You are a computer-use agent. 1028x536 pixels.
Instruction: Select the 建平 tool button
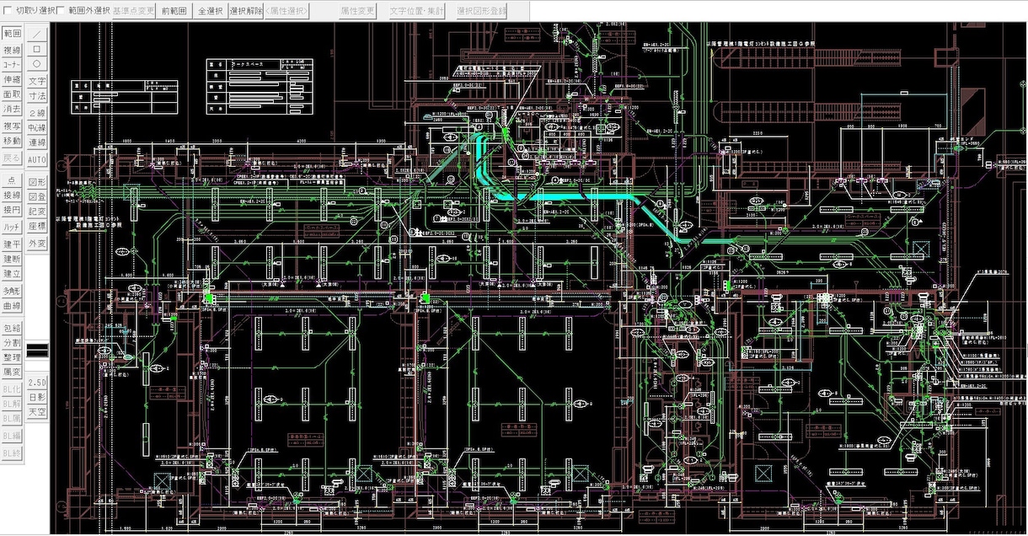coord(12,244)
